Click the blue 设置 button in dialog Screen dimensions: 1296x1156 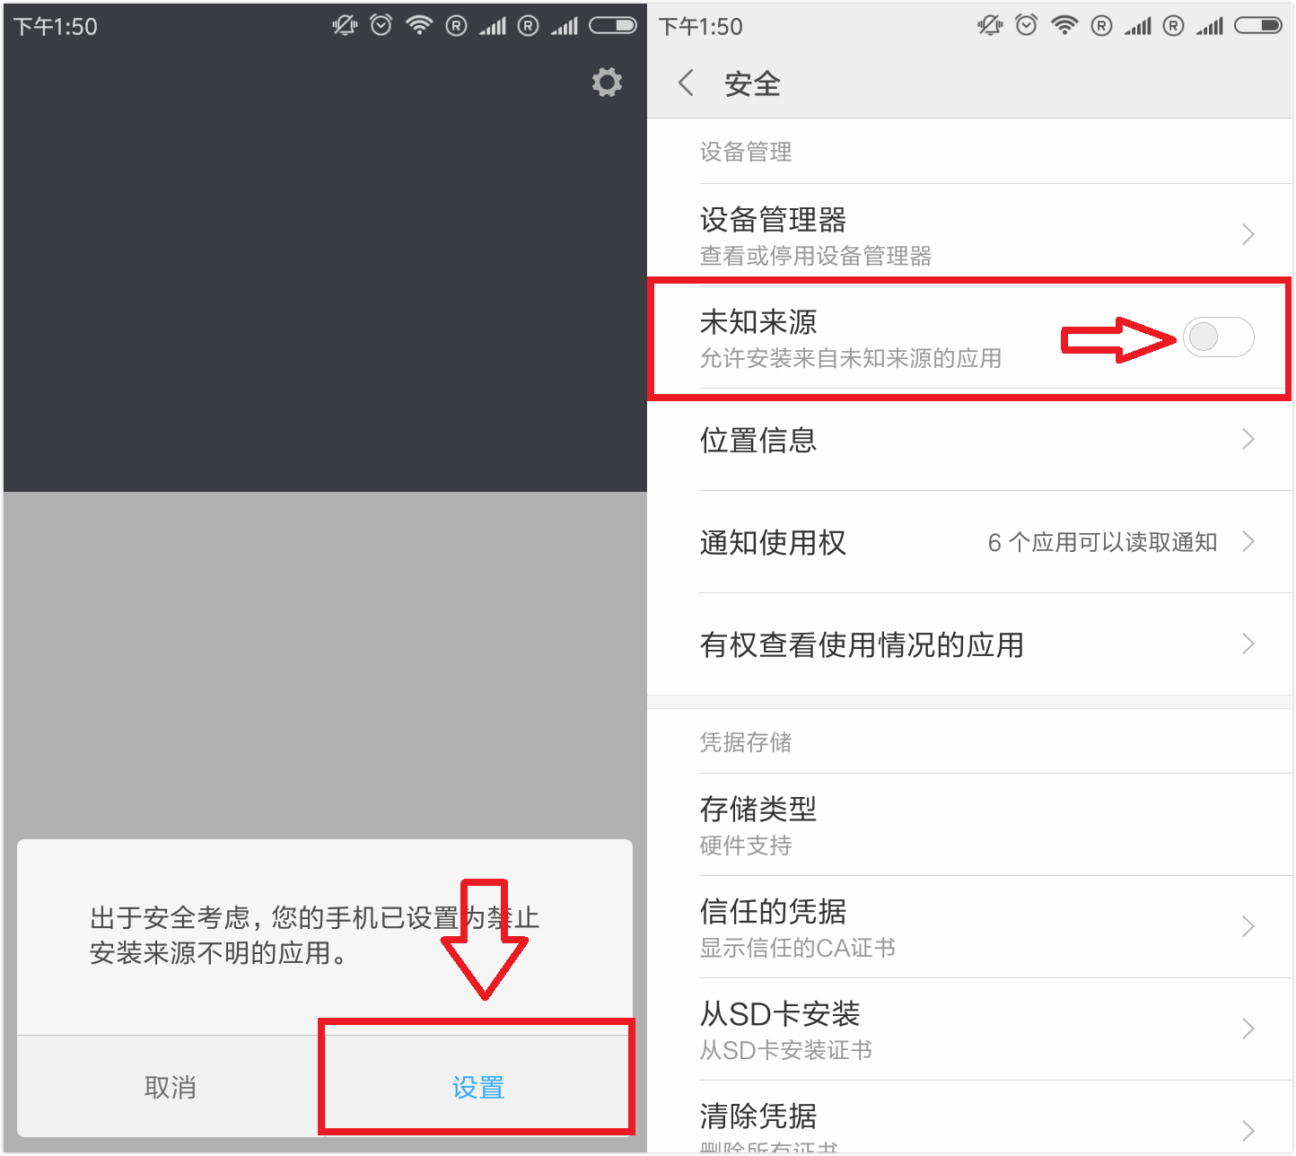tap(477, 1087)
